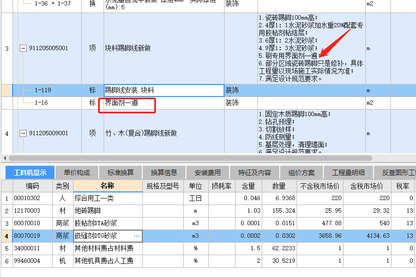Select the 其他机具费占人工费 name cell

tap(108, 261)
